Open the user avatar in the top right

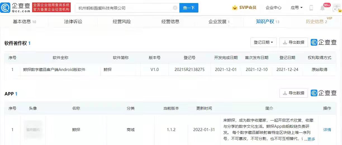(336, 8)
